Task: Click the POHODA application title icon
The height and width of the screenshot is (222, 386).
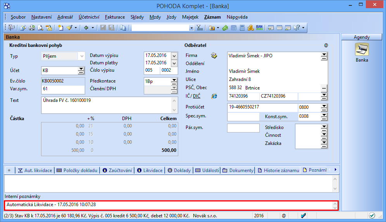Action: [x=7, y=6]
